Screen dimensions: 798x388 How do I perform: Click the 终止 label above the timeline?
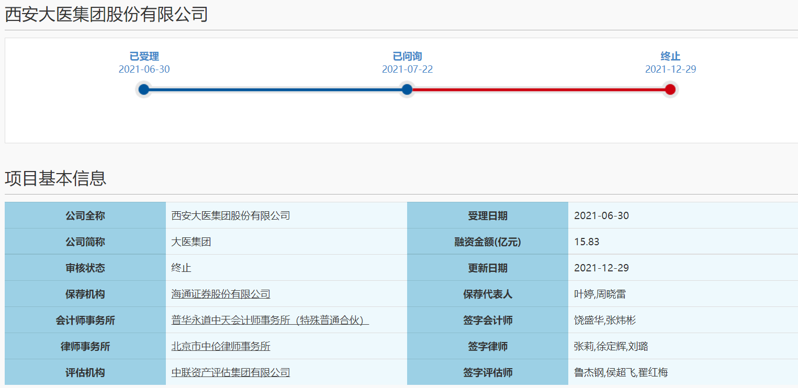coord(670,56)
